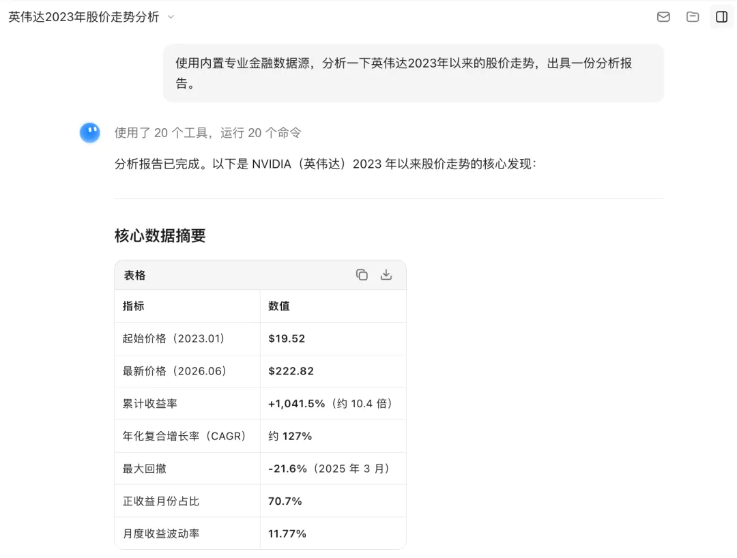Open the mail envelope icon

click(663, 17)
